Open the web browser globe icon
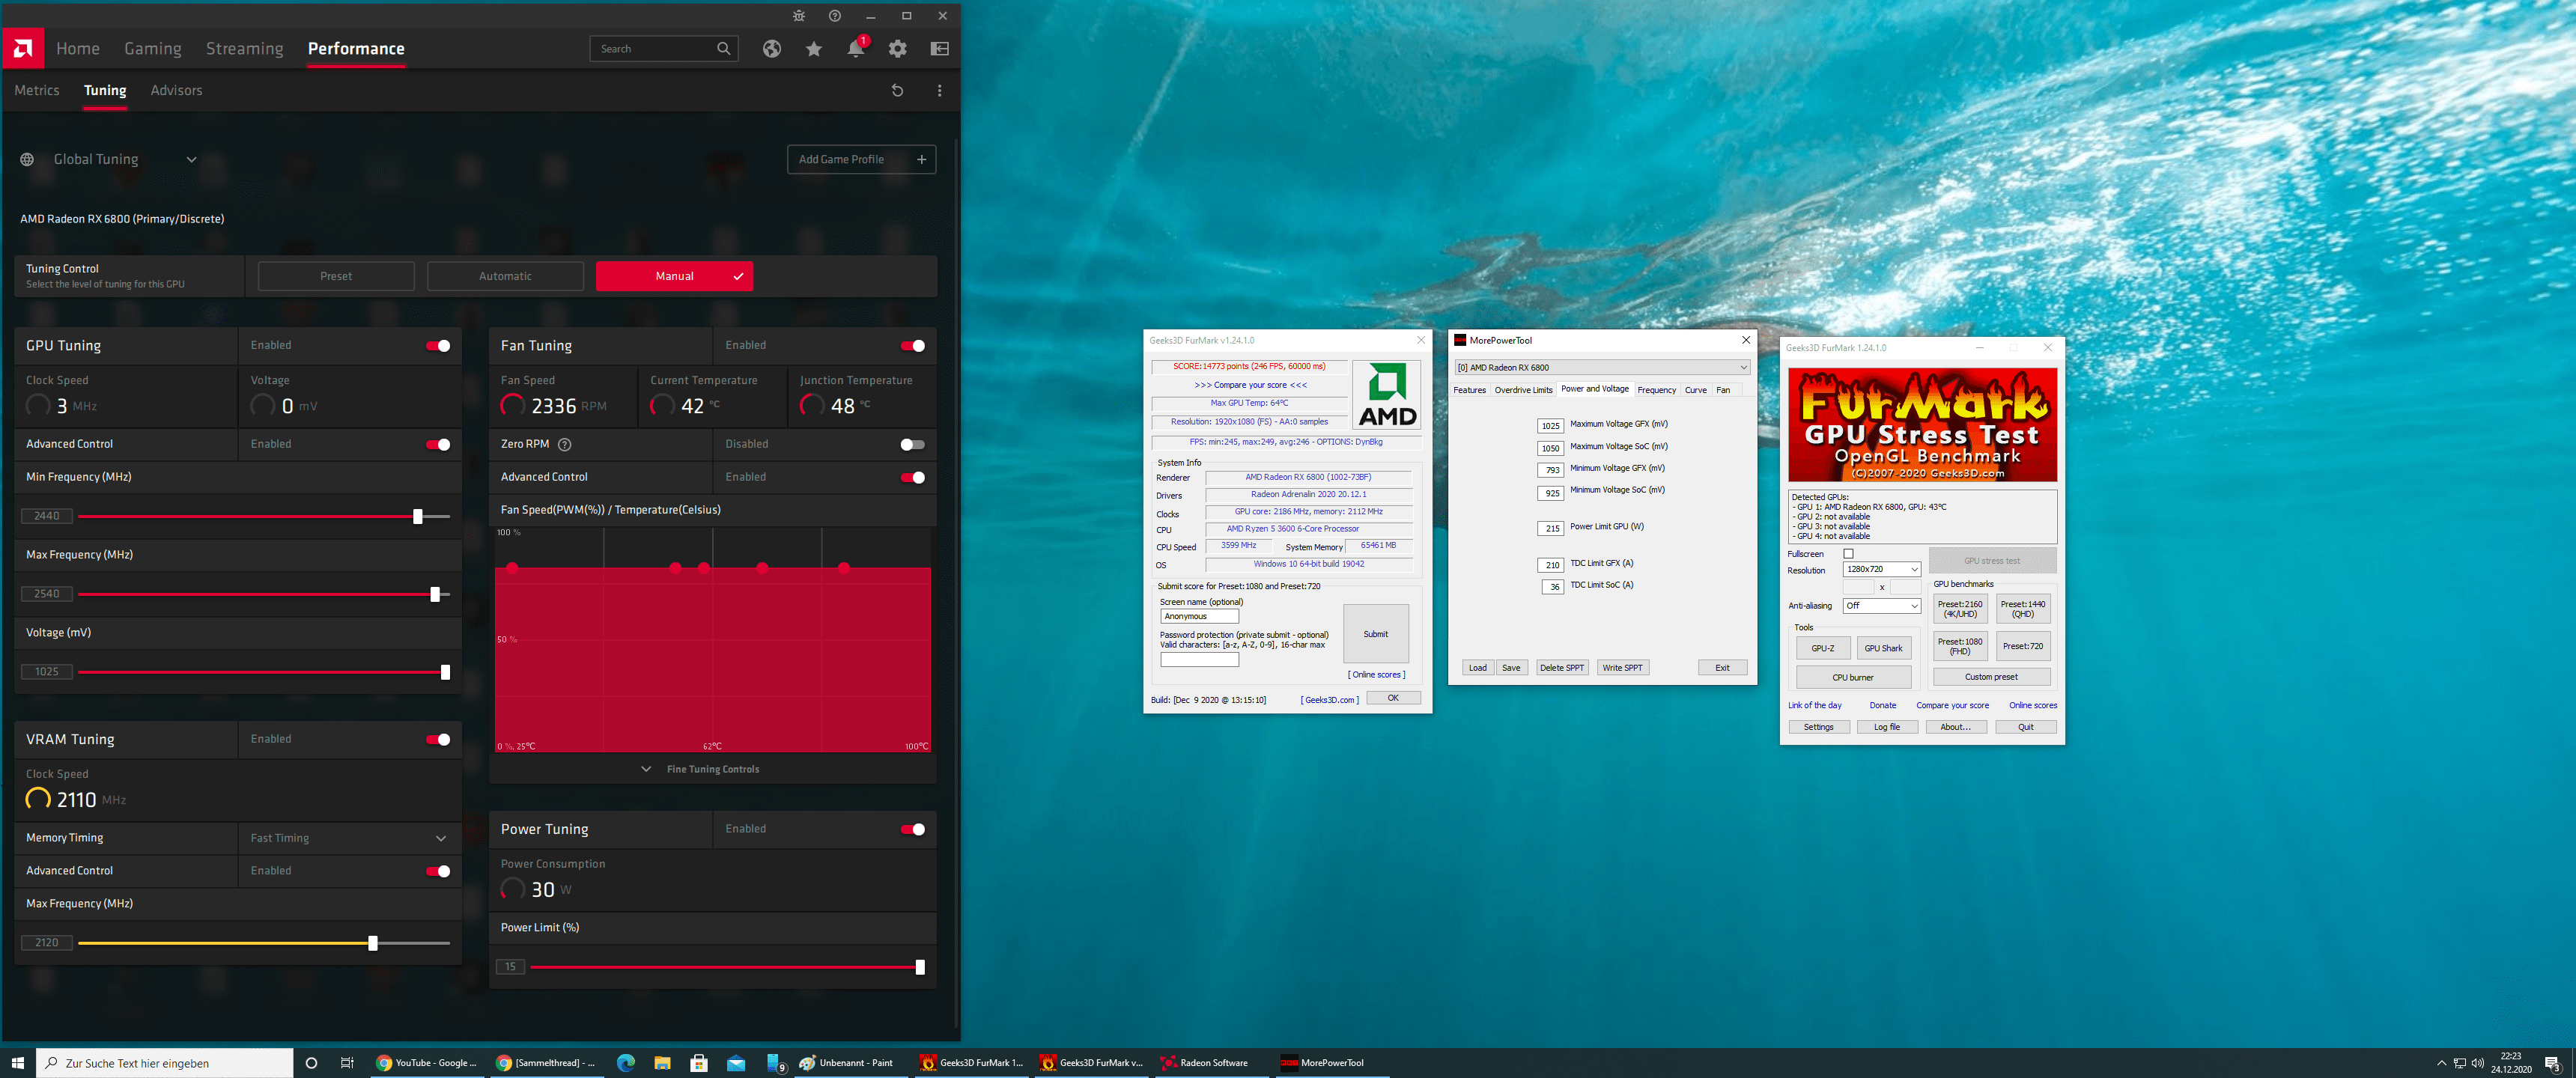The image size is (2576, 1078). tap(771, 49)
